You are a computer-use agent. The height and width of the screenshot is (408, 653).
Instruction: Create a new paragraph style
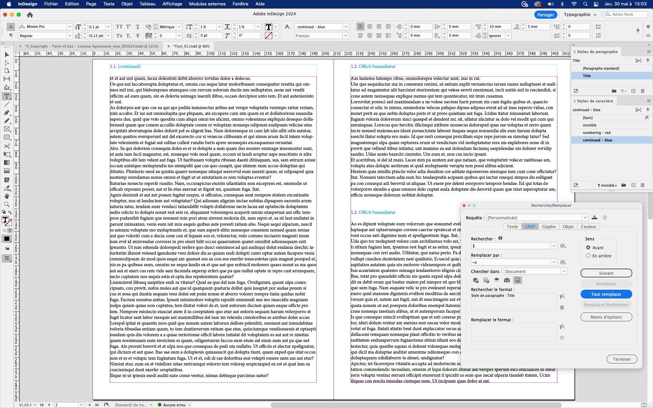click(633, 91)
